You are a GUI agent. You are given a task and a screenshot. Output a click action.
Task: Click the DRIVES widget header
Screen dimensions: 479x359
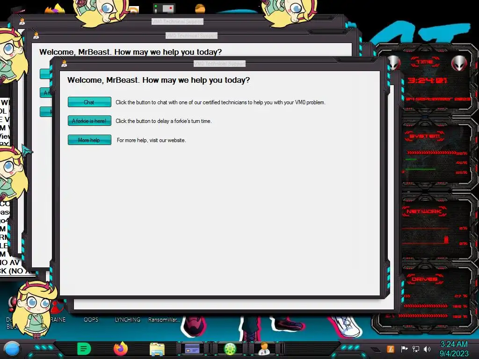(x=425, y=279)
